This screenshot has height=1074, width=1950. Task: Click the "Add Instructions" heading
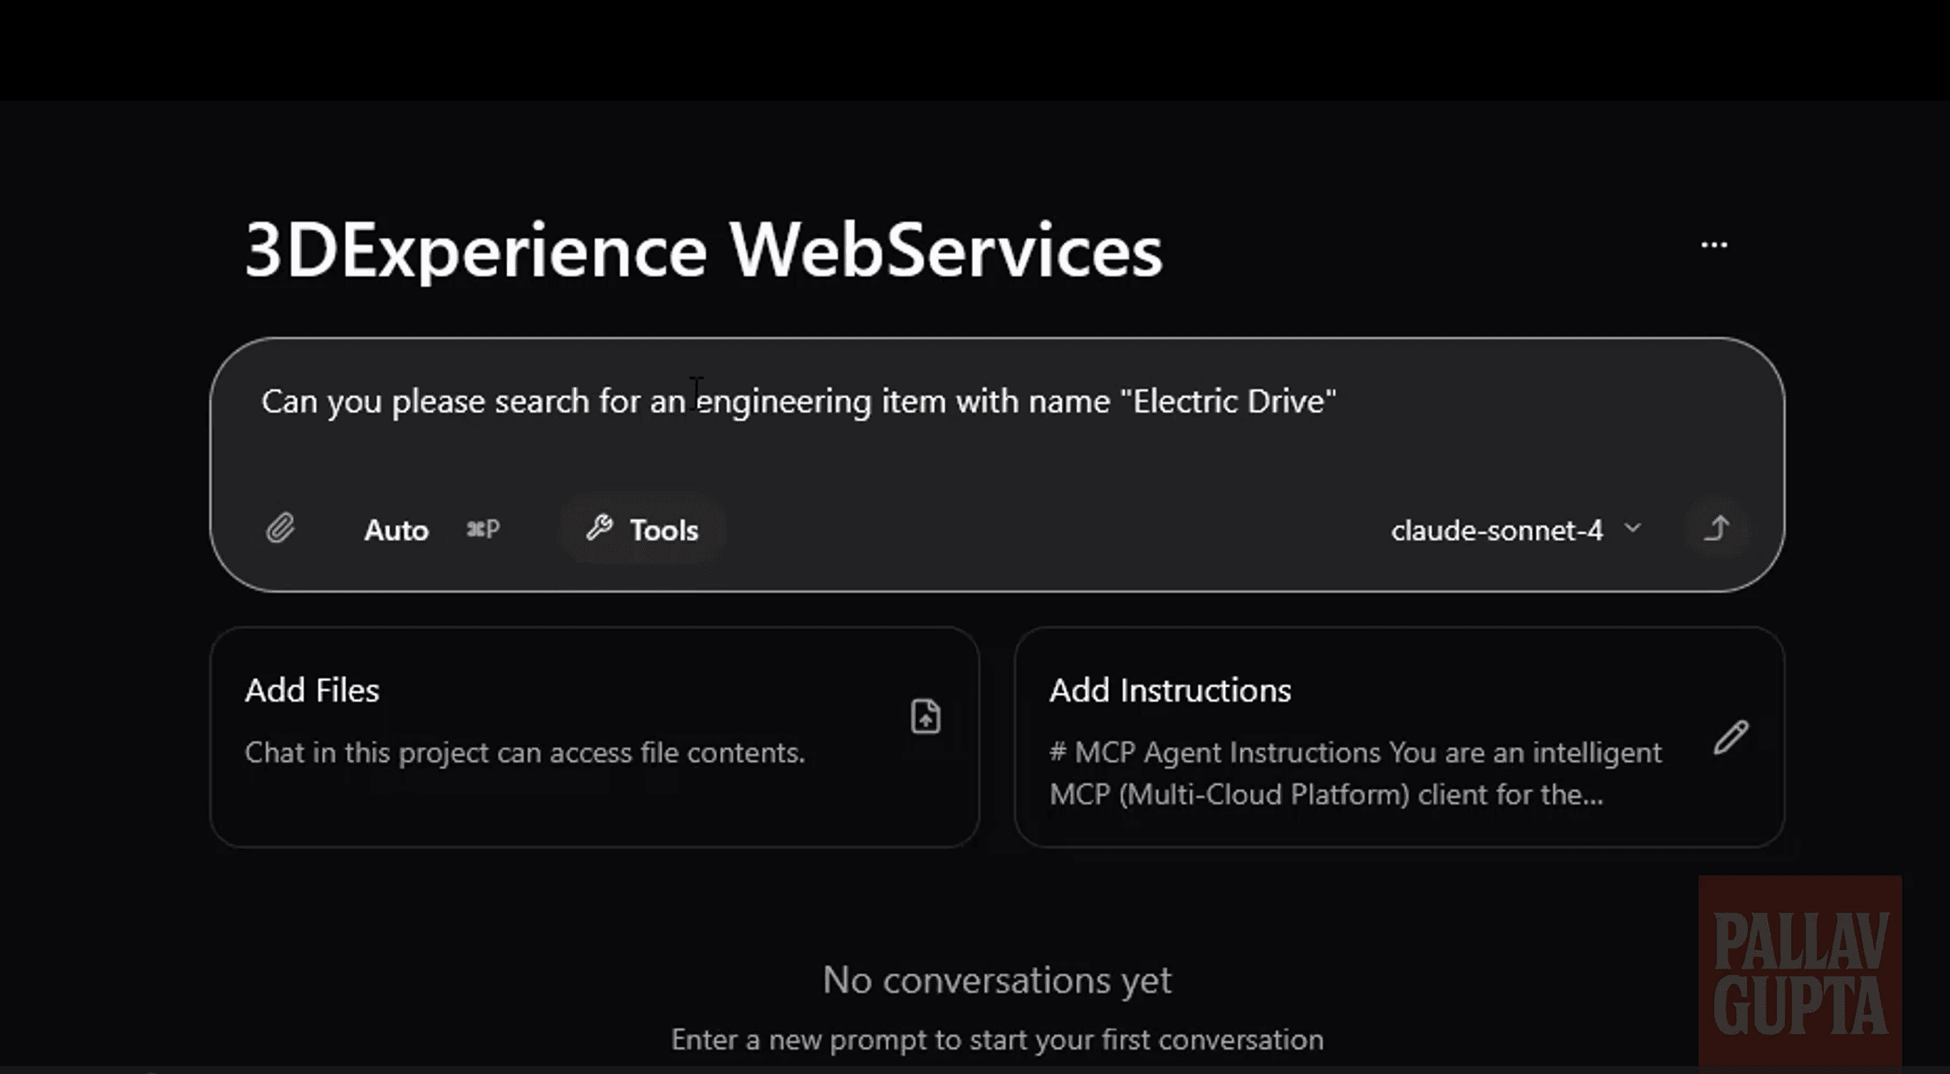[x=1170, y=689]
